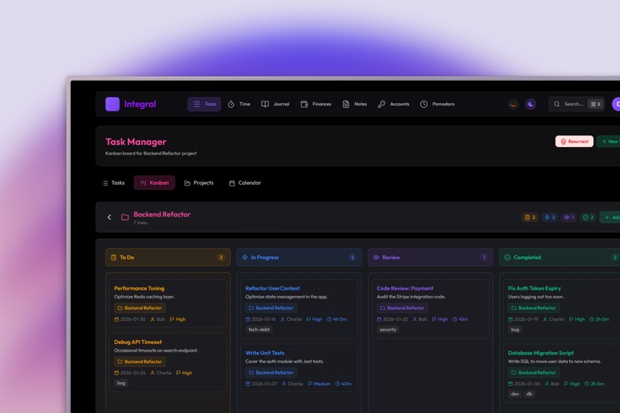The width and height of the screenshot is (620, 413).
Task: Click Backend Refactor tag on Fix Auth Token Expiry card
Action: tap(534, 308)
